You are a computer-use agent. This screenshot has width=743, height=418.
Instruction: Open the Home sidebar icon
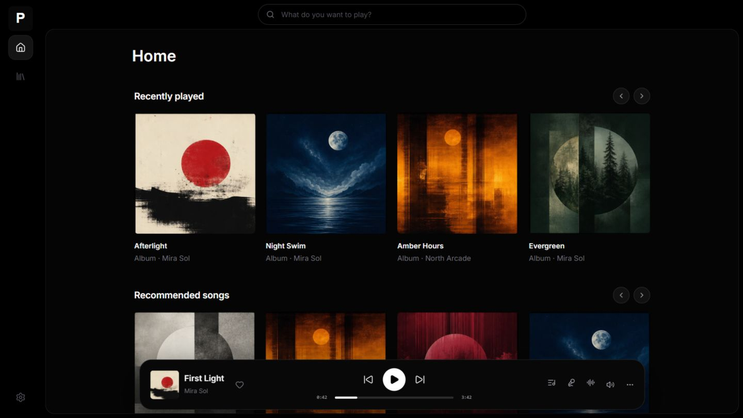(x=21, y=47)
